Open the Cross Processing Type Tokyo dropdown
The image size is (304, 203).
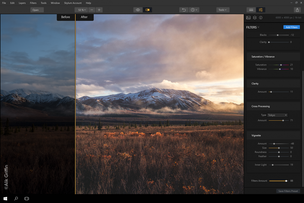[x=277, y=115]
